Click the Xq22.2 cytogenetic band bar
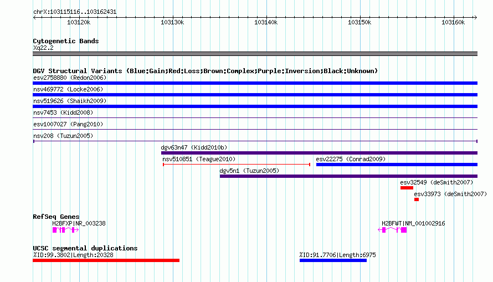Image resolution: width=493 pixels, height=282 pixels. point(255,54)
